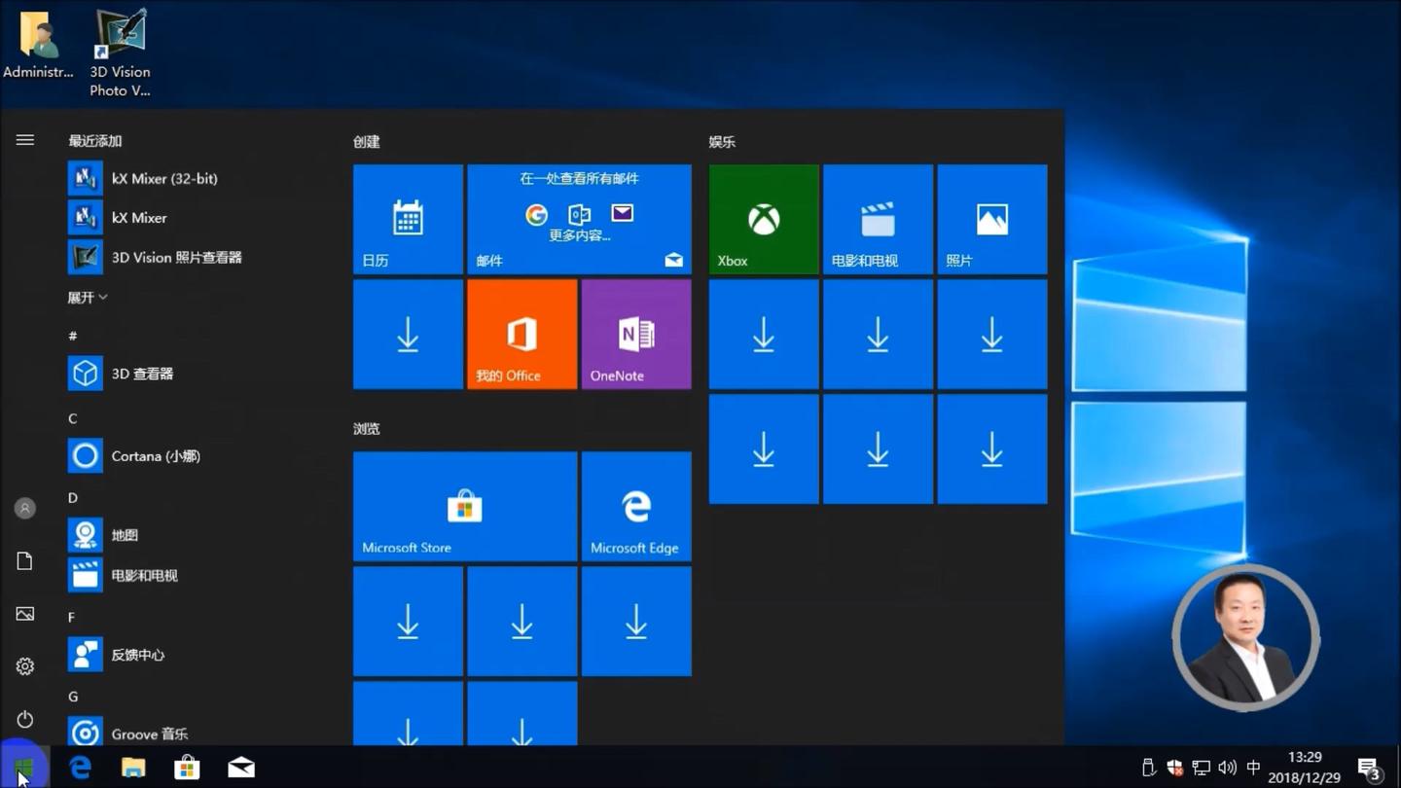Select the G letter group header
The height and width of the screenshot is (788, 1401).
point(73,697)
